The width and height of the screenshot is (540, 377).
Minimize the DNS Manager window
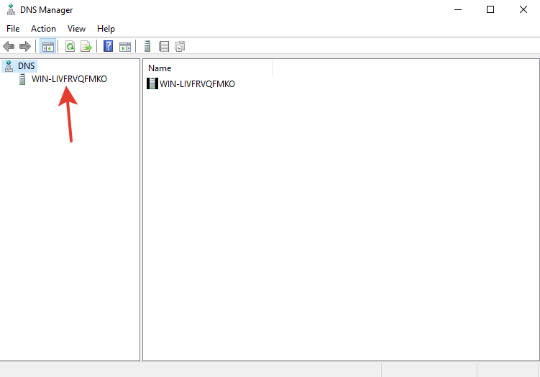[x=458, y=9]
